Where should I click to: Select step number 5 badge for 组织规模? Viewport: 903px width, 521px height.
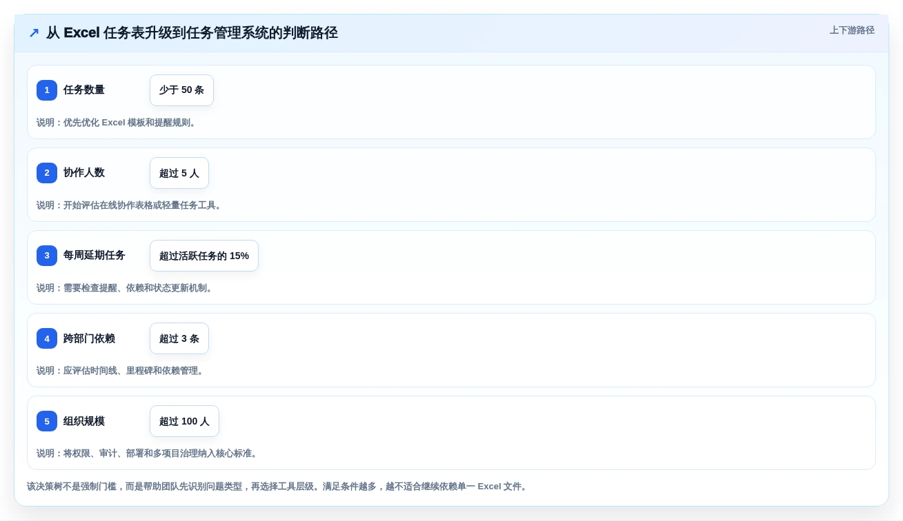point(47,421)
